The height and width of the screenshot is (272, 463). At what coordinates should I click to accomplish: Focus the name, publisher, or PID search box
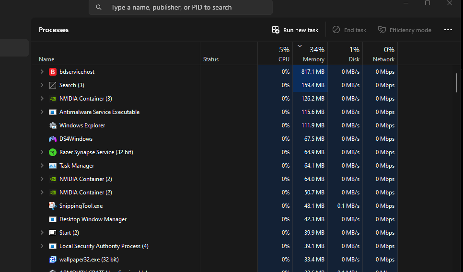[181, 7]
